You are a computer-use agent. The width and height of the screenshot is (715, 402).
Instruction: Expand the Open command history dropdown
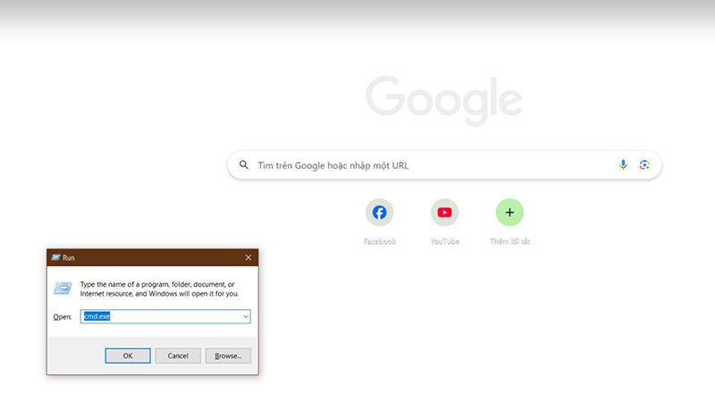tap(245, 316)
